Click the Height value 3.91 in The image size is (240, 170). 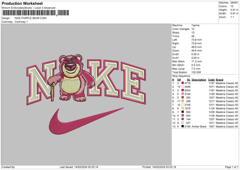point(234,10)
